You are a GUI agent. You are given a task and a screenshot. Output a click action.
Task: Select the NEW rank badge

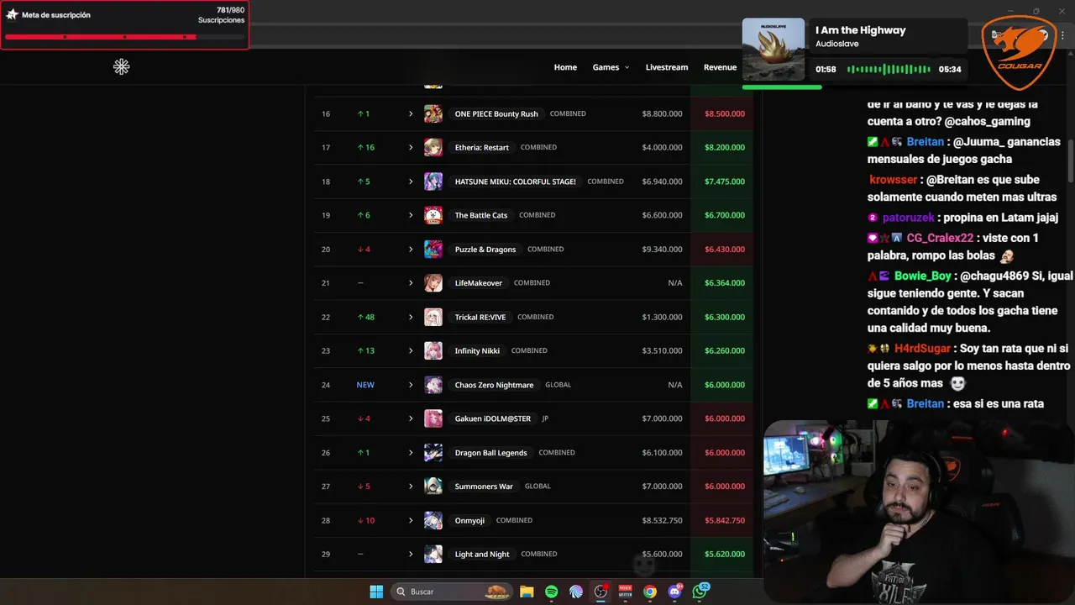365,385
